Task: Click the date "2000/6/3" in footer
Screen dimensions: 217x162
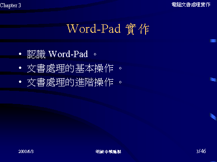Action: tap(26, 151)
